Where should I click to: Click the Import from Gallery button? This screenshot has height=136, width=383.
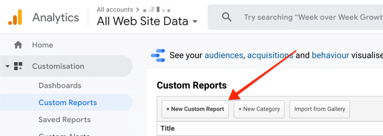320,109
